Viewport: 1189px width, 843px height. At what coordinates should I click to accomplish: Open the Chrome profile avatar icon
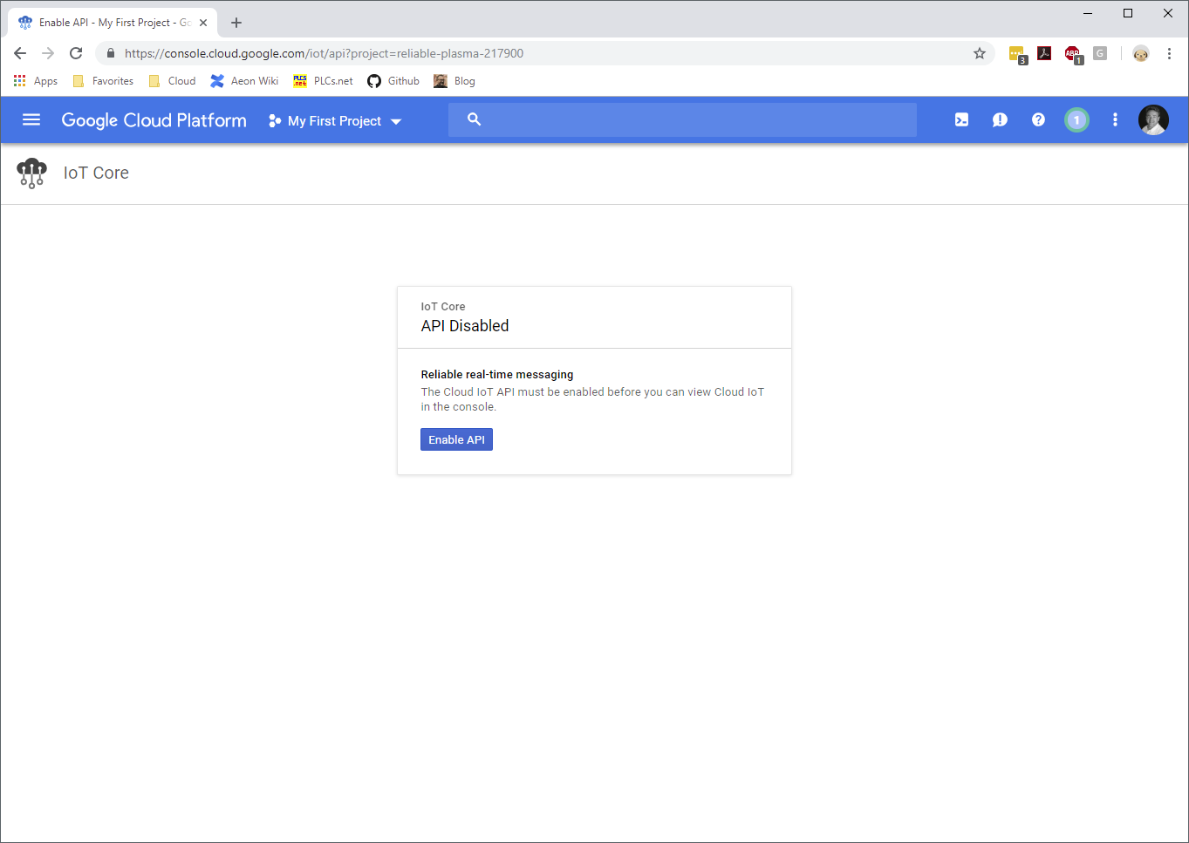(1141, 53)
